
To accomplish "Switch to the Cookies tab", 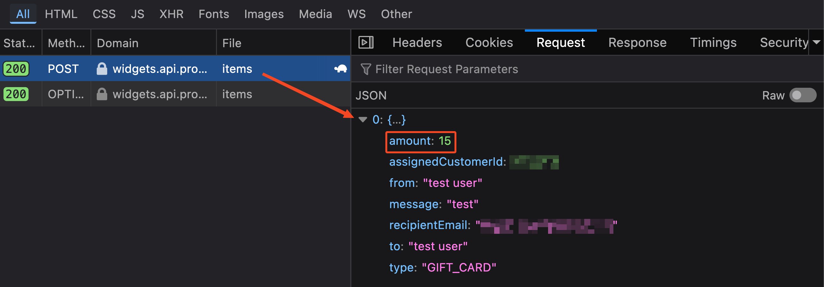I will tap(489, 42).
